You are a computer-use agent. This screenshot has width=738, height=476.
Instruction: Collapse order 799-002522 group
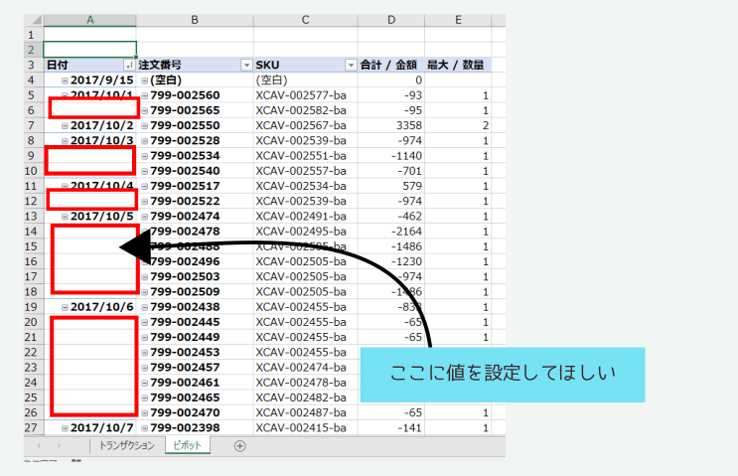pos(145,201)
